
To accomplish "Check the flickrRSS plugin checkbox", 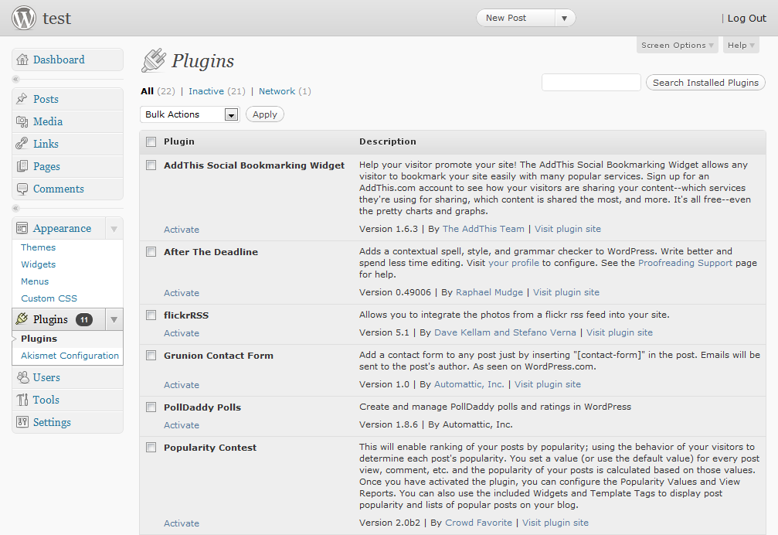I will (x=151, y=315).
